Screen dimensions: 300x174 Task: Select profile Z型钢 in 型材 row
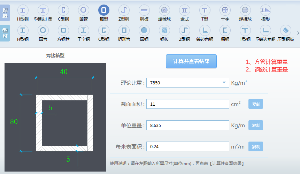tap(185, 30)
